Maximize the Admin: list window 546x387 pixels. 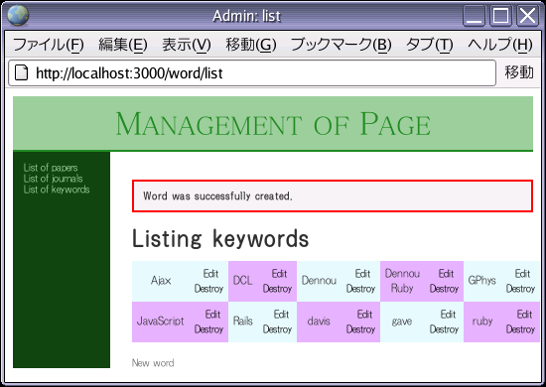point(500,16)
